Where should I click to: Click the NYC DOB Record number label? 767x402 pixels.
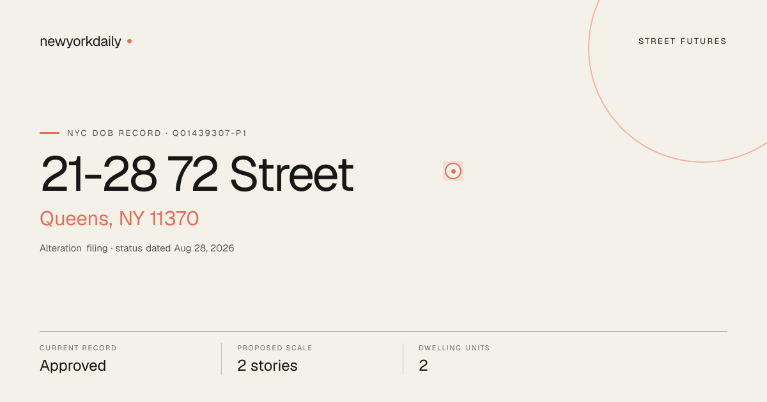[x=157, y=133]
